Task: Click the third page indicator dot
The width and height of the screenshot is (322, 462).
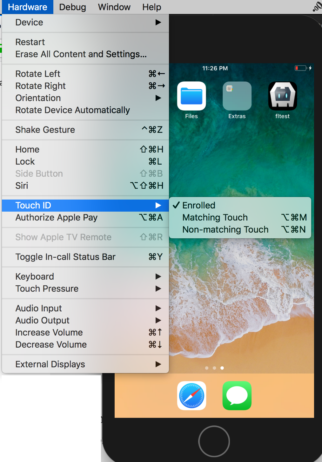Action: click(222, 368)
